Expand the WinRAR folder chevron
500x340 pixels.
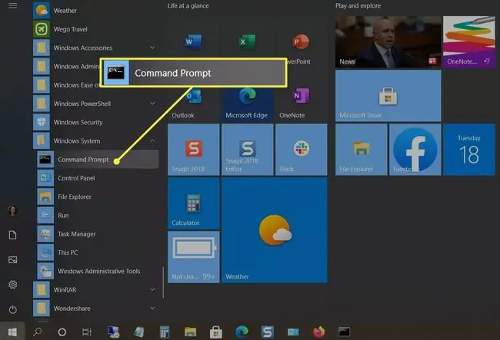tap(152, 289)
